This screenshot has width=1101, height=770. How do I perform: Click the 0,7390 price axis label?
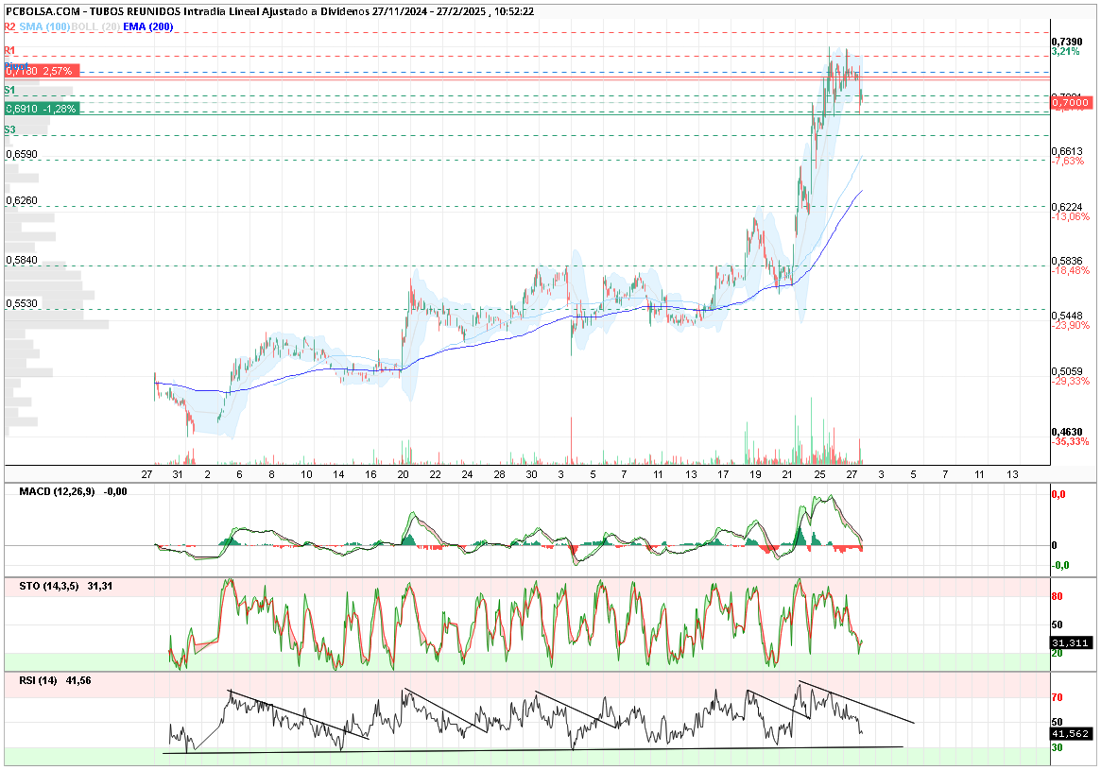(x=1067, y=43)
